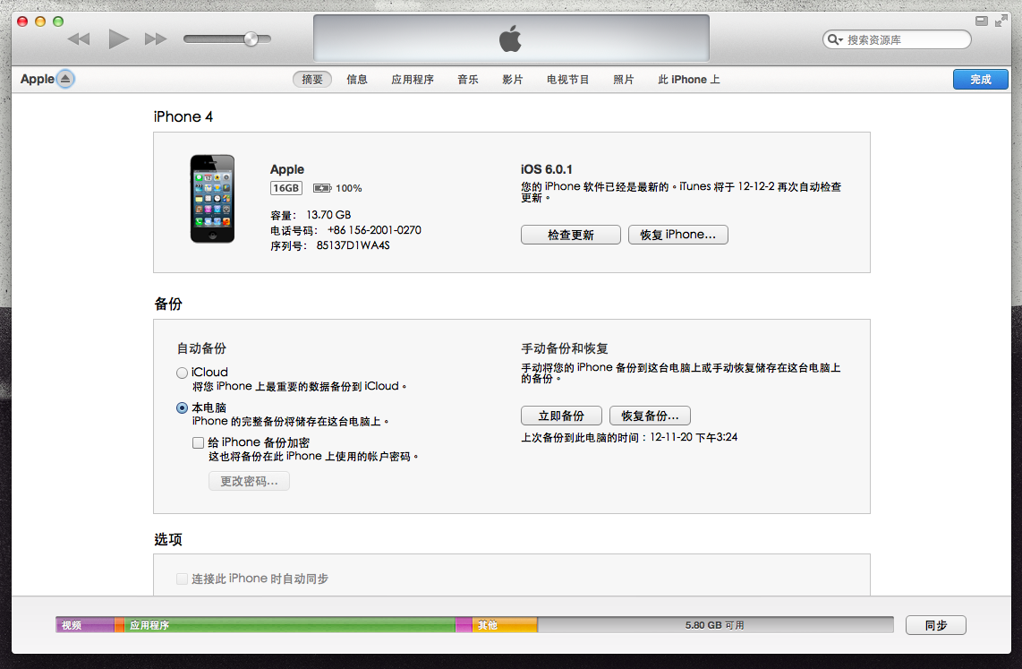Viewport: 1022px width, 669px height.
Task: Click the iPhone 4 heading
Action: 183,116
